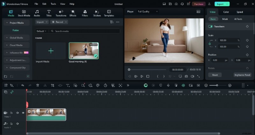Stop playback in the player

(x=148, y=76)
